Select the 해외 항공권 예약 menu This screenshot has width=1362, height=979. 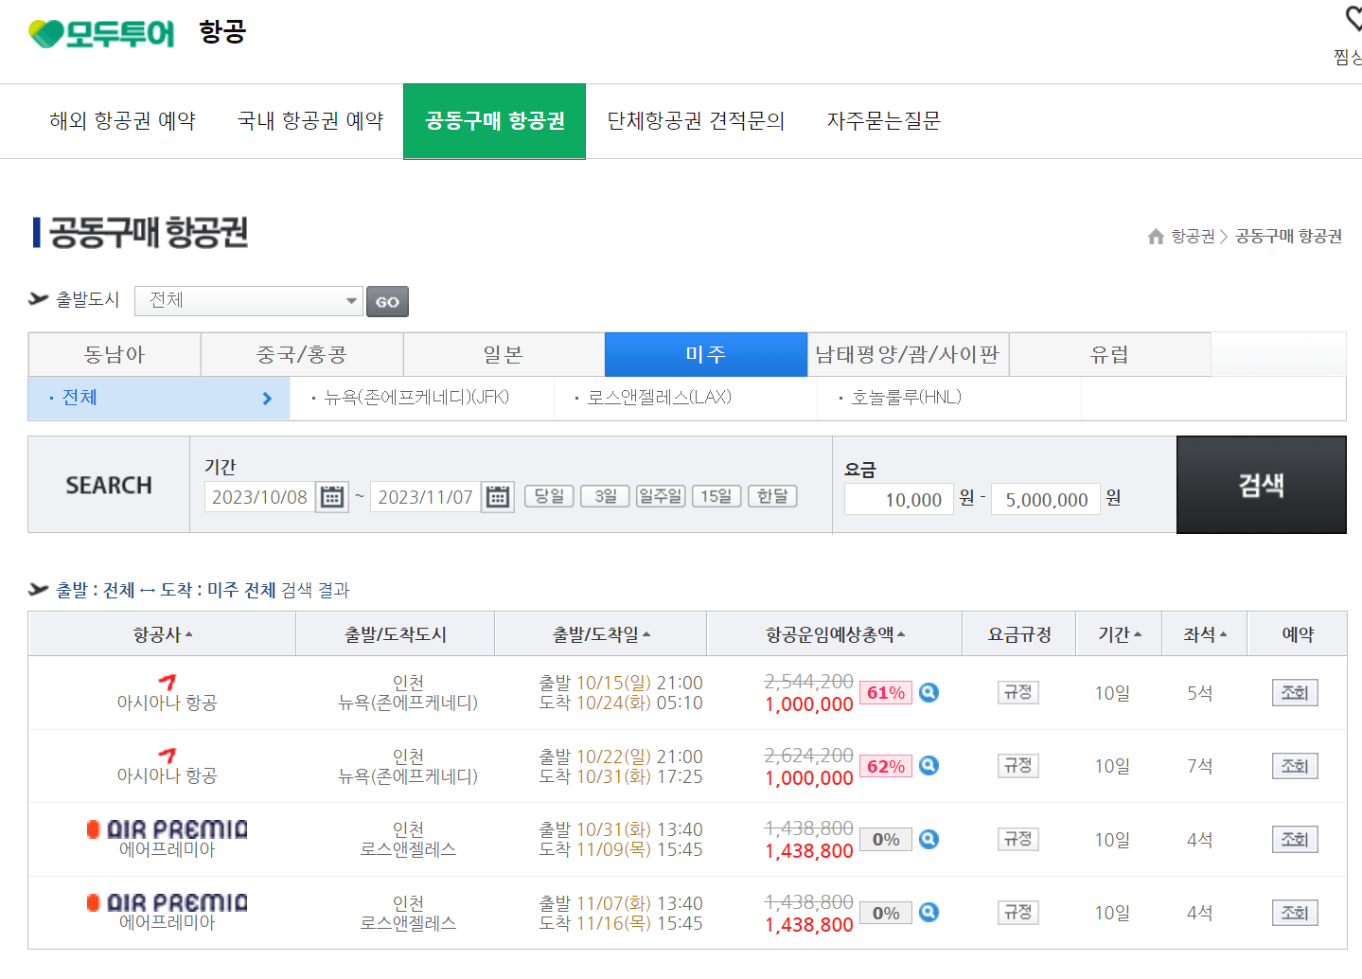[122, 121]
